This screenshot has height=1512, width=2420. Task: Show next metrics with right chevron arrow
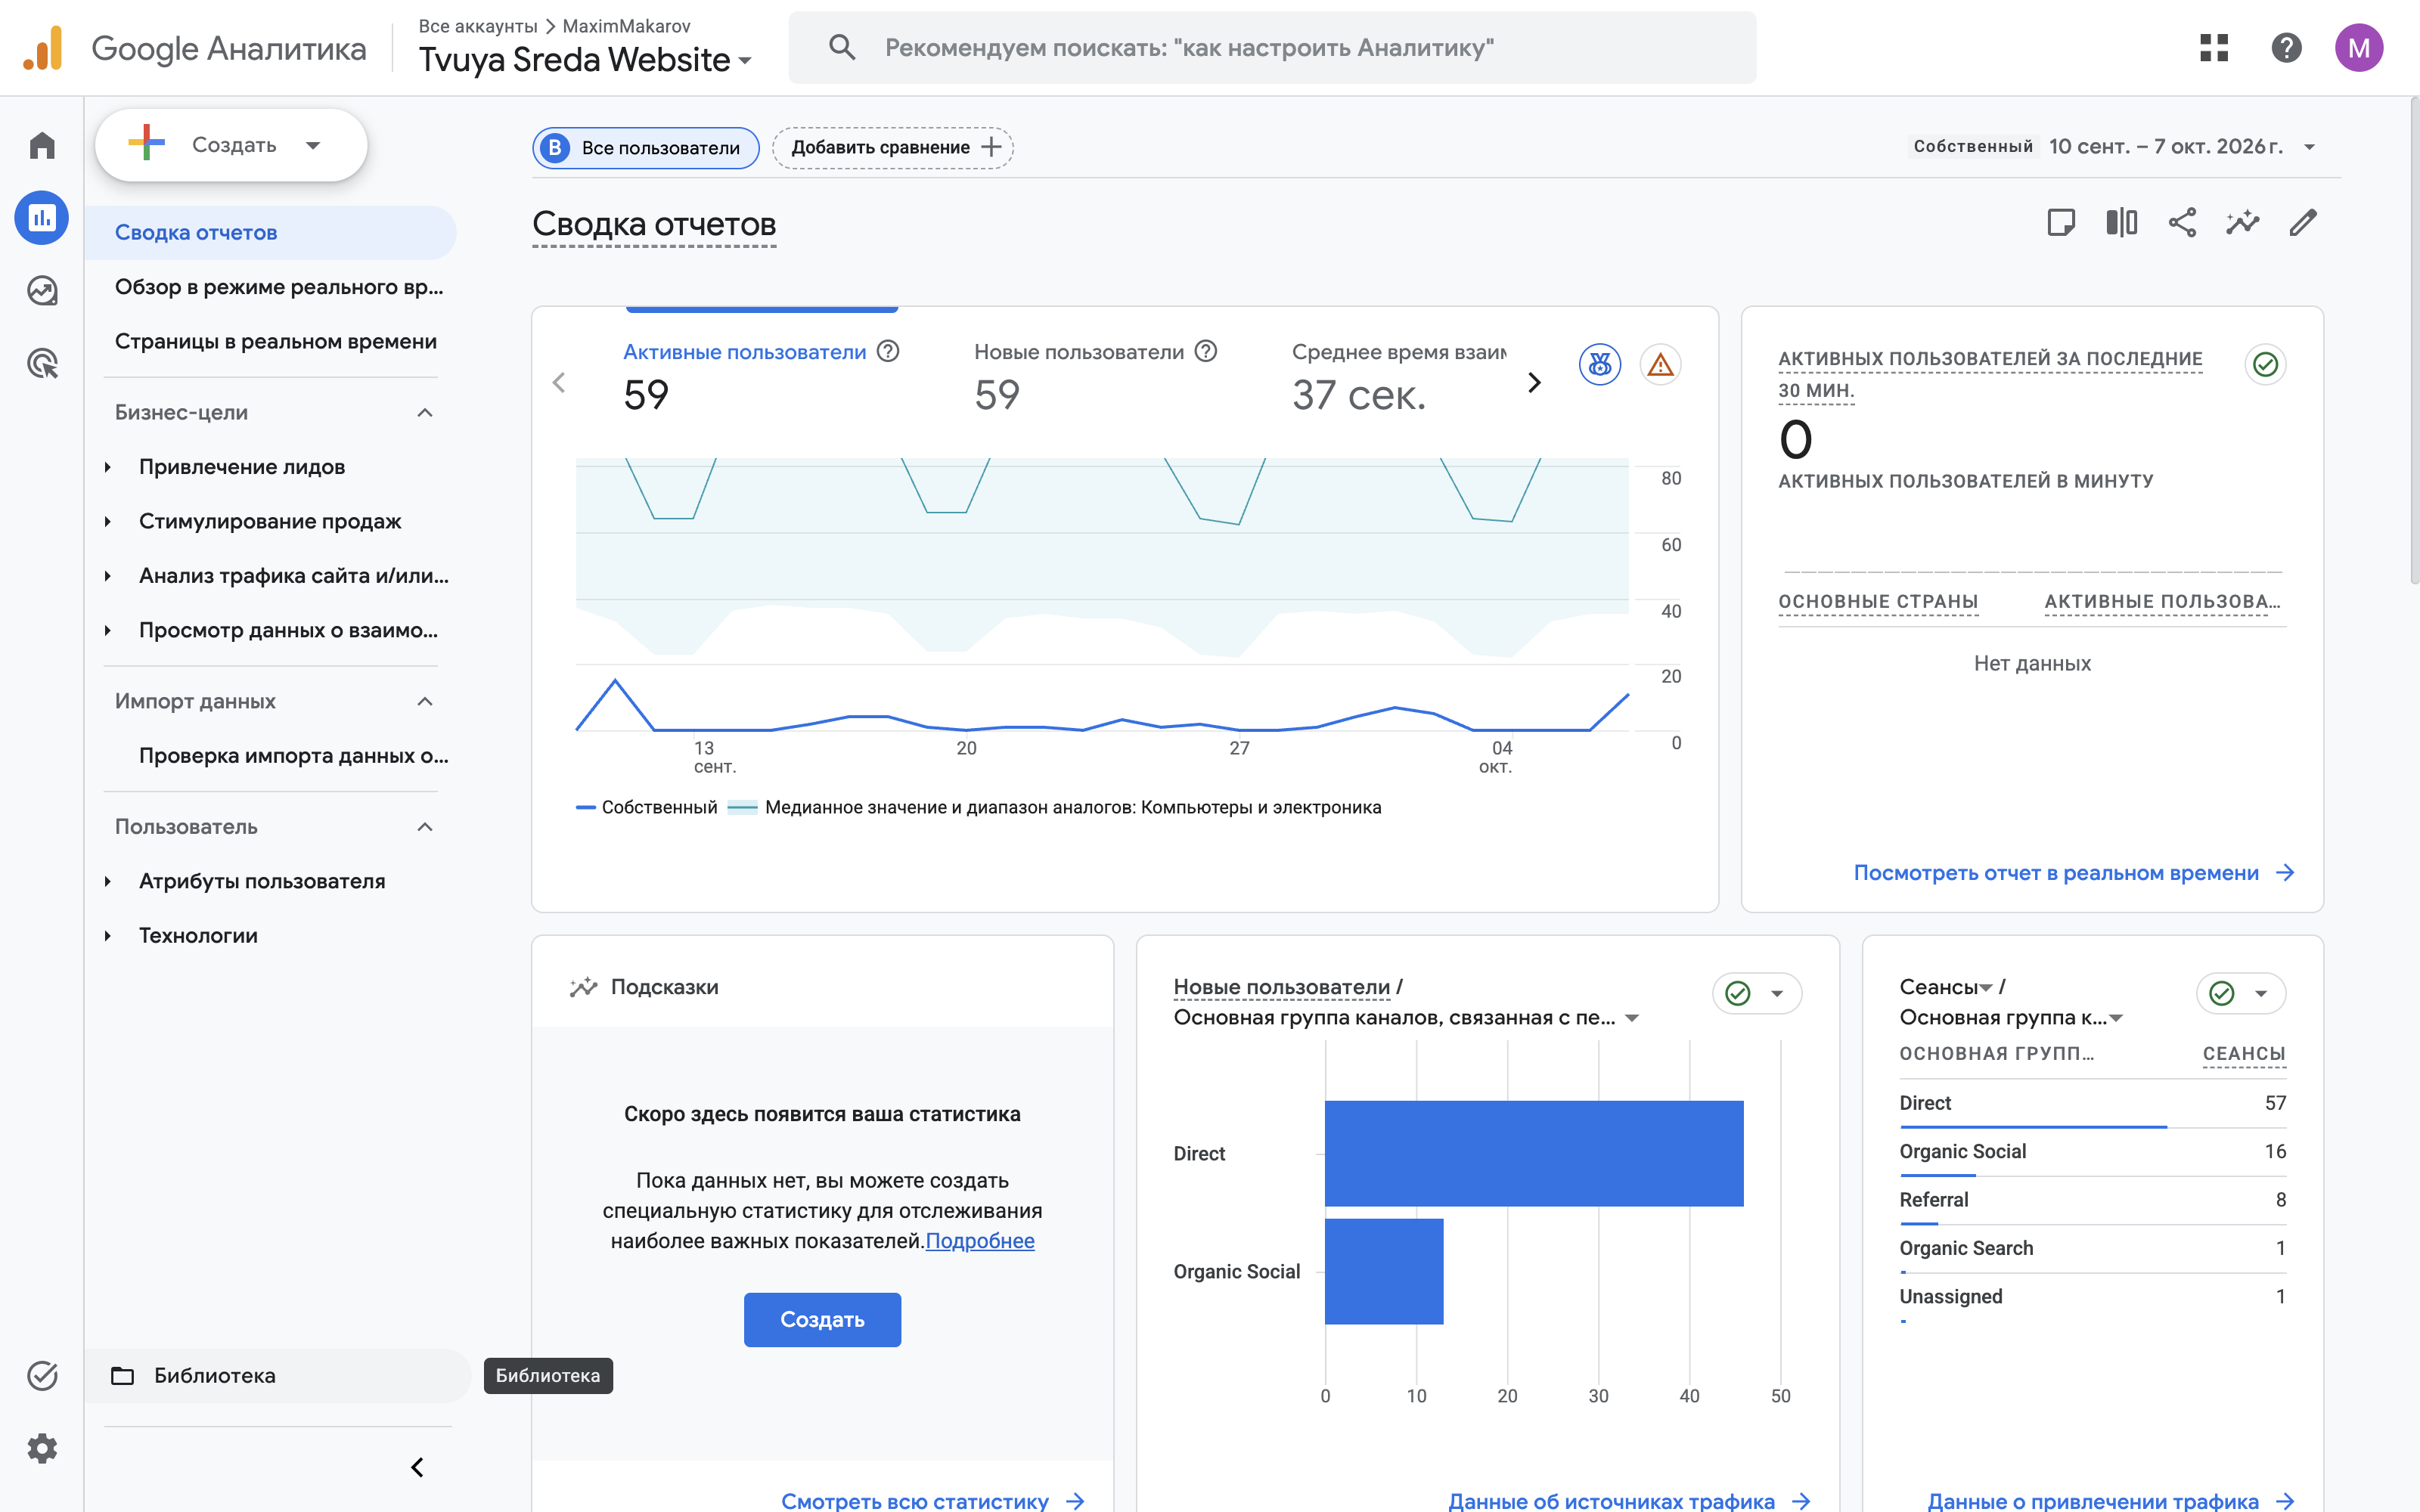[x=1534, y=383]
